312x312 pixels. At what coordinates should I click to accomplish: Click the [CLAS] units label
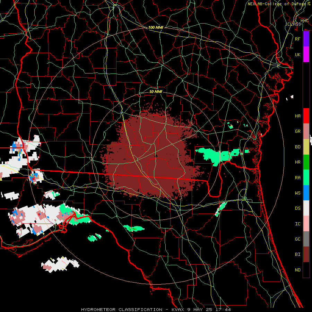tap(293, 24)
